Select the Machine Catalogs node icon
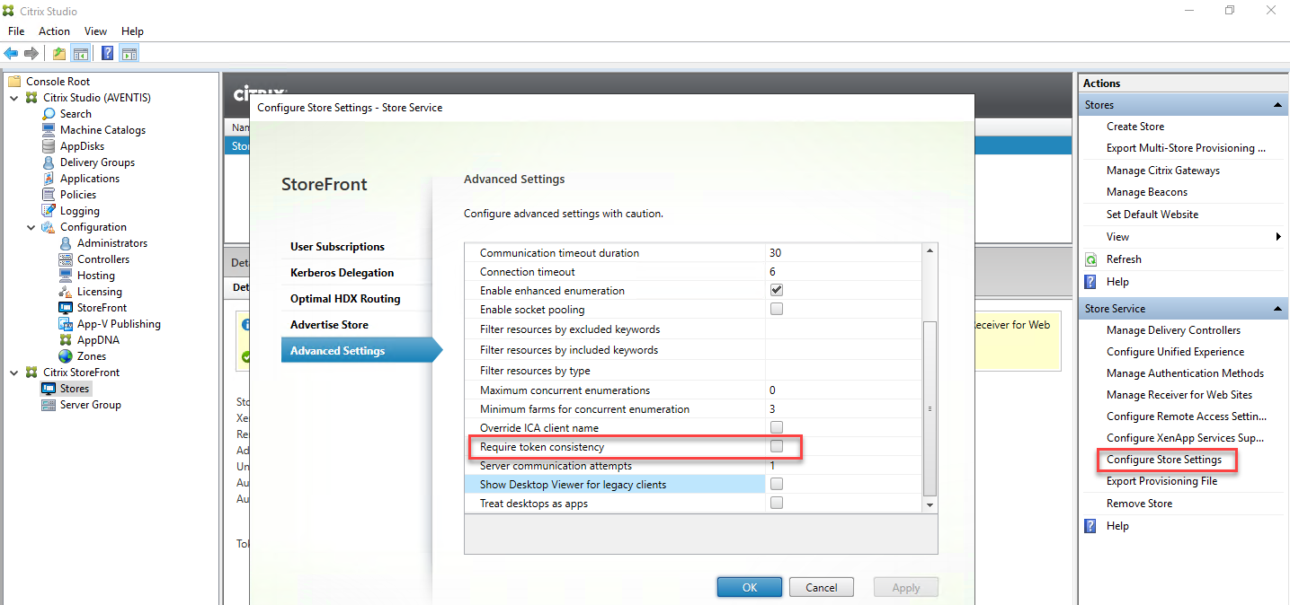 click(49, 129)
